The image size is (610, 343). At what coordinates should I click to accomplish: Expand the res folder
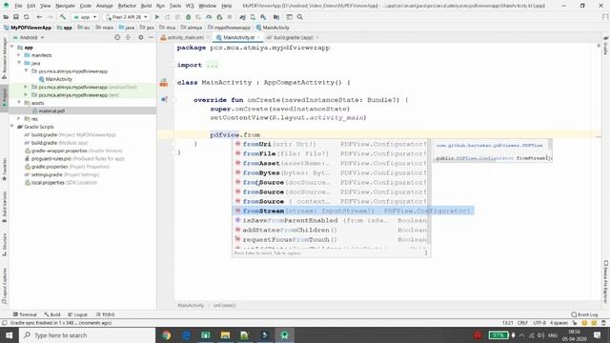point(19,118)
